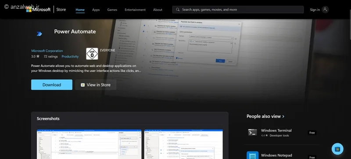Image resolution: width=351 pixels, height=159 pixels.
Task: Click the Download button
Action: 52,85
